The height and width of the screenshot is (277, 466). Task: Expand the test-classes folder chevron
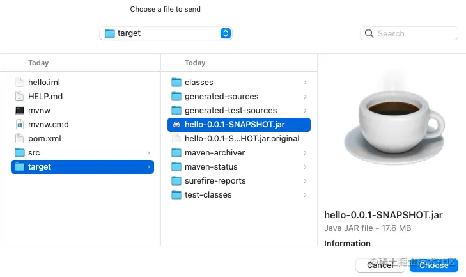pos(305,195)
